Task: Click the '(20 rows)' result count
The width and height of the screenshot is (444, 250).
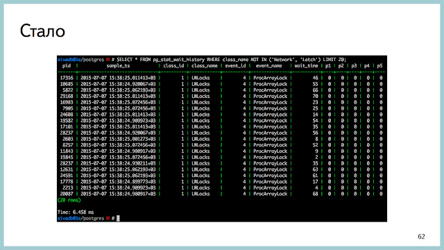Action: [69, 200]
